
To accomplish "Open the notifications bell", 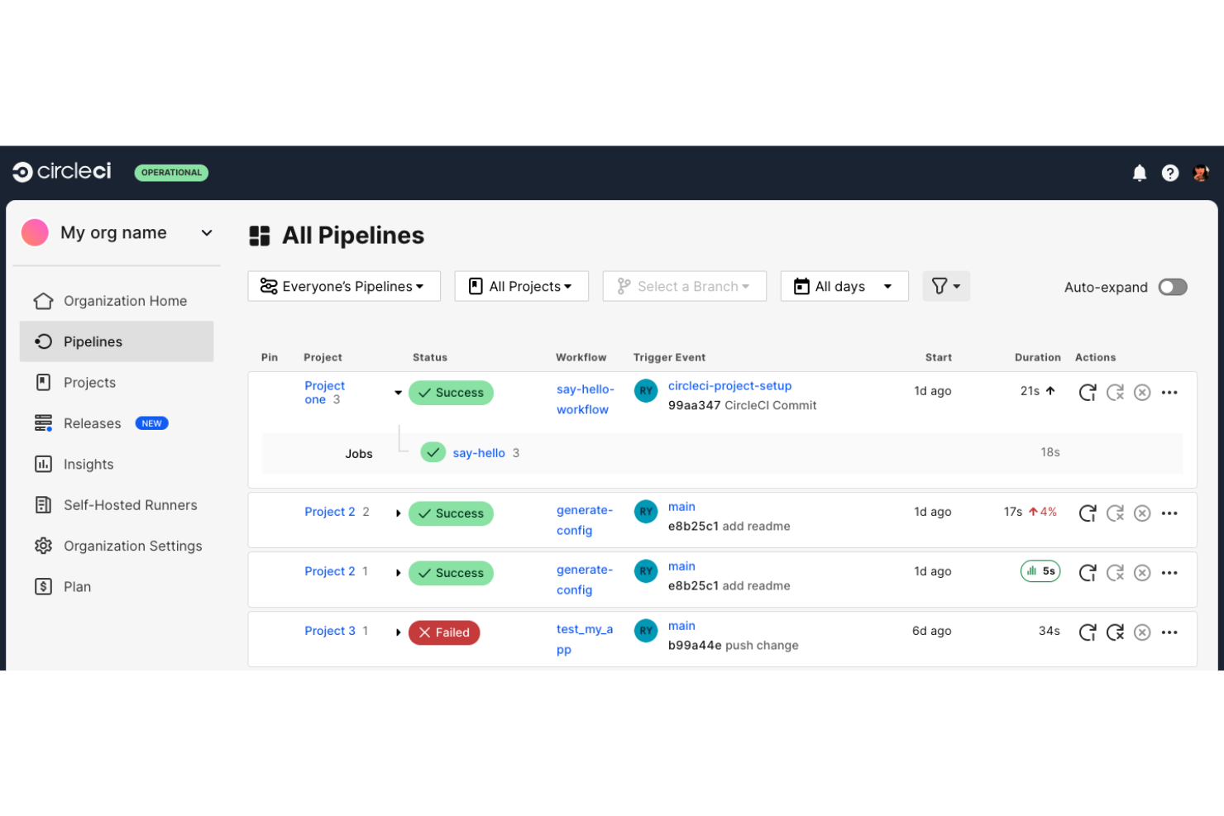I will tap(1139, 172).
